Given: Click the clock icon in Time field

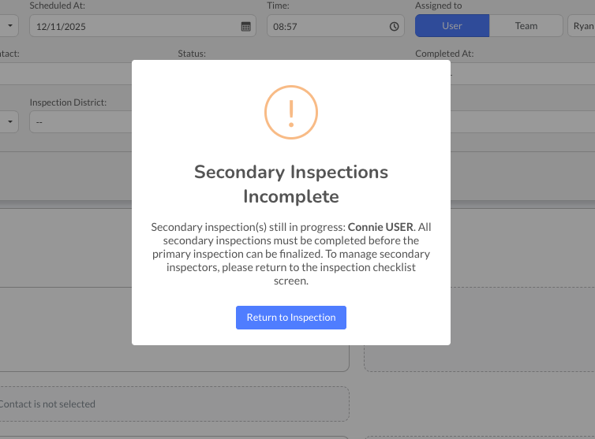Looking at the screenshot, I should click(x=395, y=26).
